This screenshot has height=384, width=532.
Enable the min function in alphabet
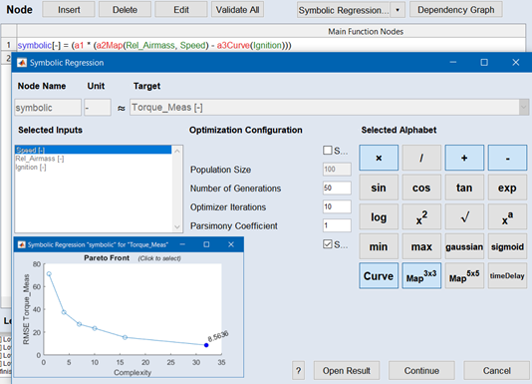pos(379,246)
